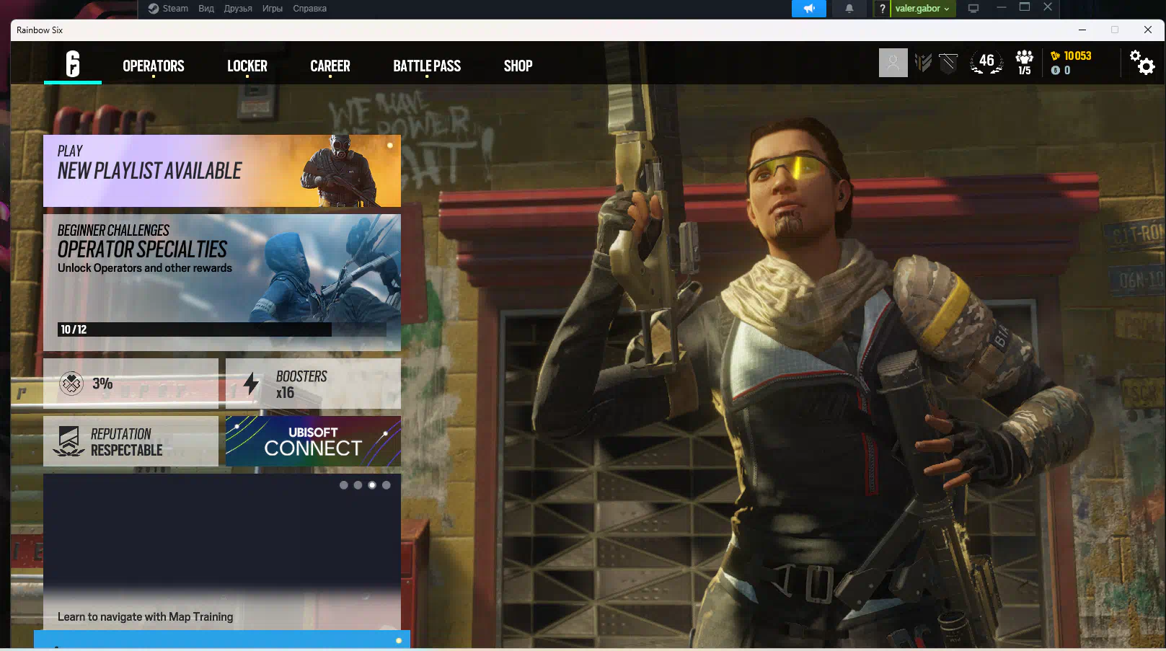Open the Boosters x16 tile
1166x651 pixels.
pos(313,384)
